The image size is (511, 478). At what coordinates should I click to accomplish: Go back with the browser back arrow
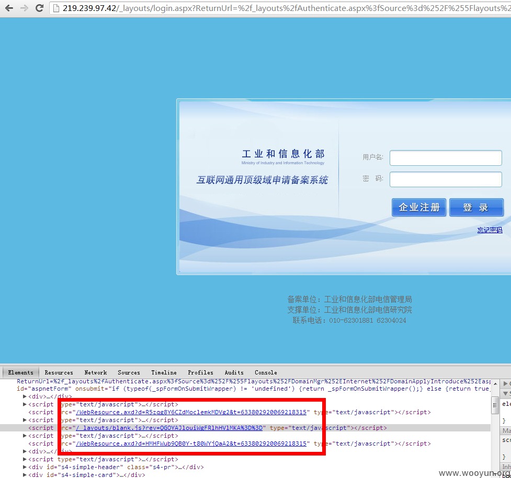9,8
